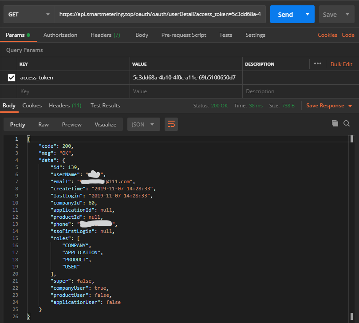Click the "data": { line
This screenshot has height=323, width=359.
(x=52, y=160)
